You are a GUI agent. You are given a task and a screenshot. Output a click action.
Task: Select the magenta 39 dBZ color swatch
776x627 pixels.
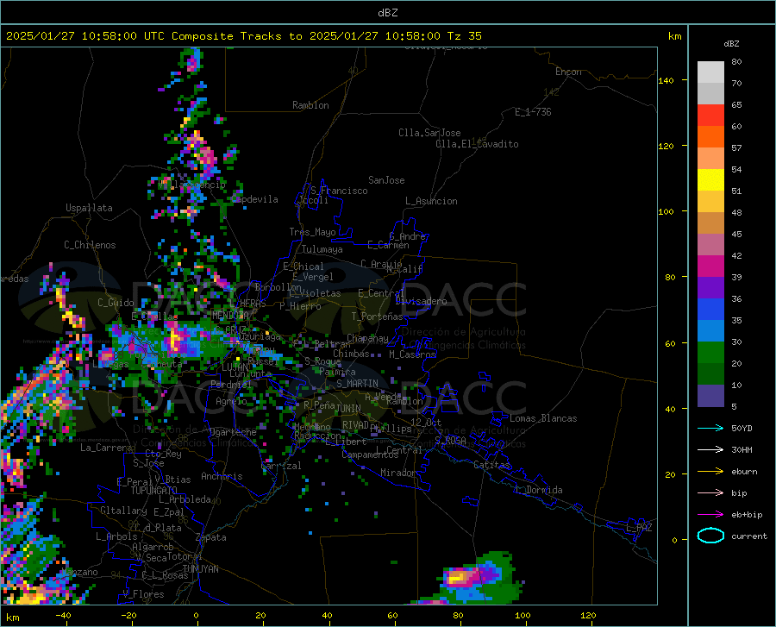pos(710,266)
